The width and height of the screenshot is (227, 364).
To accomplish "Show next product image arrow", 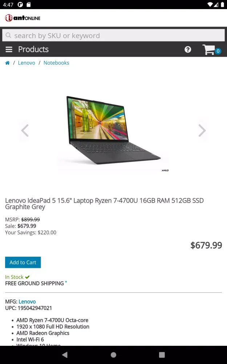I will point(202,130).
